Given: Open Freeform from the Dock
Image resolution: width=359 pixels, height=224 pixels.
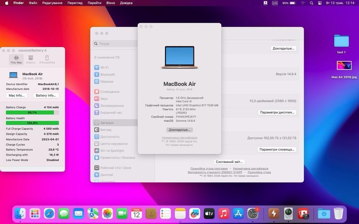Looking at the screenshot, I should point(195,214).
